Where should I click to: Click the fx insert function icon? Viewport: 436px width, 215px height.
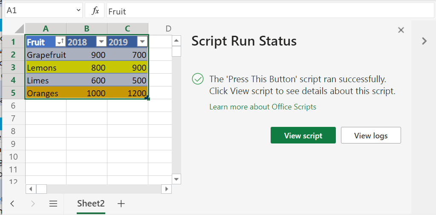coord(95,11)
